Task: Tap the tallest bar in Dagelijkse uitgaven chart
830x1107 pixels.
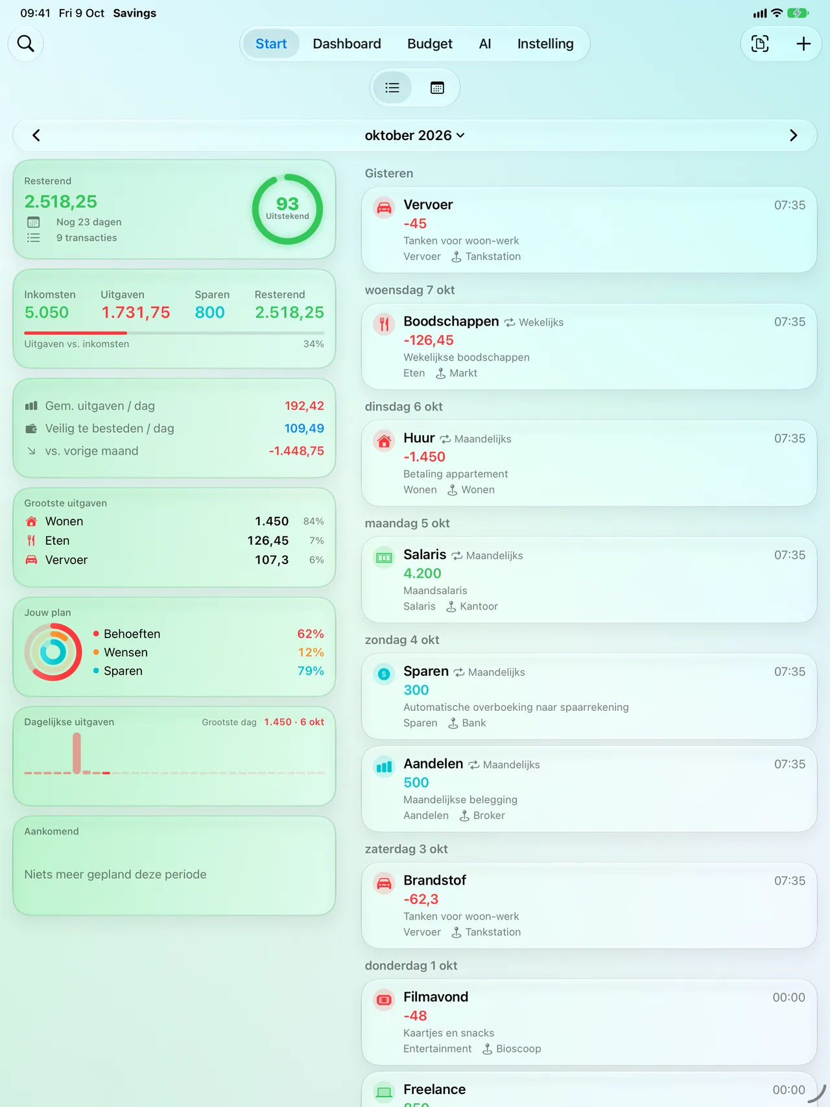Action: click(x=77, y=753)
